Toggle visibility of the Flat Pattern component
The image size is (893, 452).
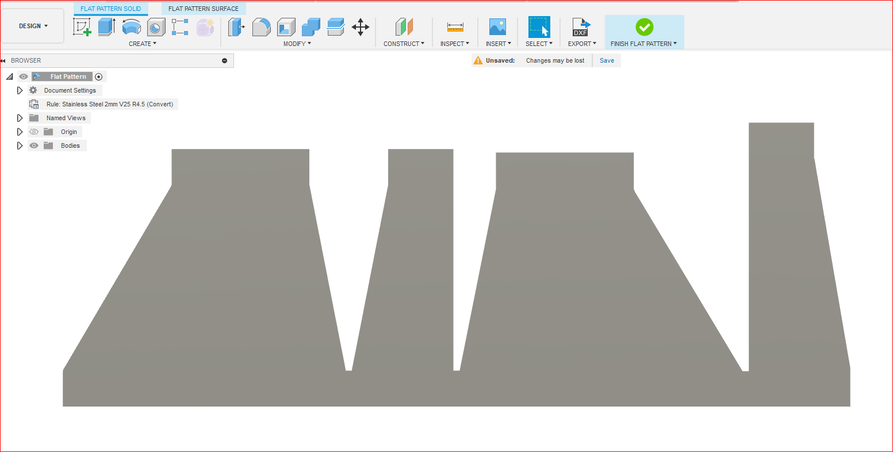coord(23,76)
